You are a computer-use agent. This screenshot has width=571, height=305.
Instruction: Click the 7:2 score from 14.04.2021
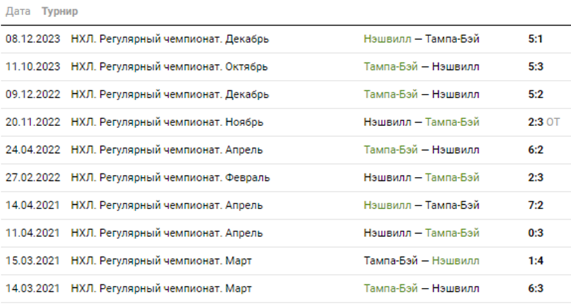[535, 205]
